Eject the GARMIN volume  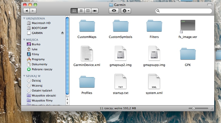(x=62, y=33)
